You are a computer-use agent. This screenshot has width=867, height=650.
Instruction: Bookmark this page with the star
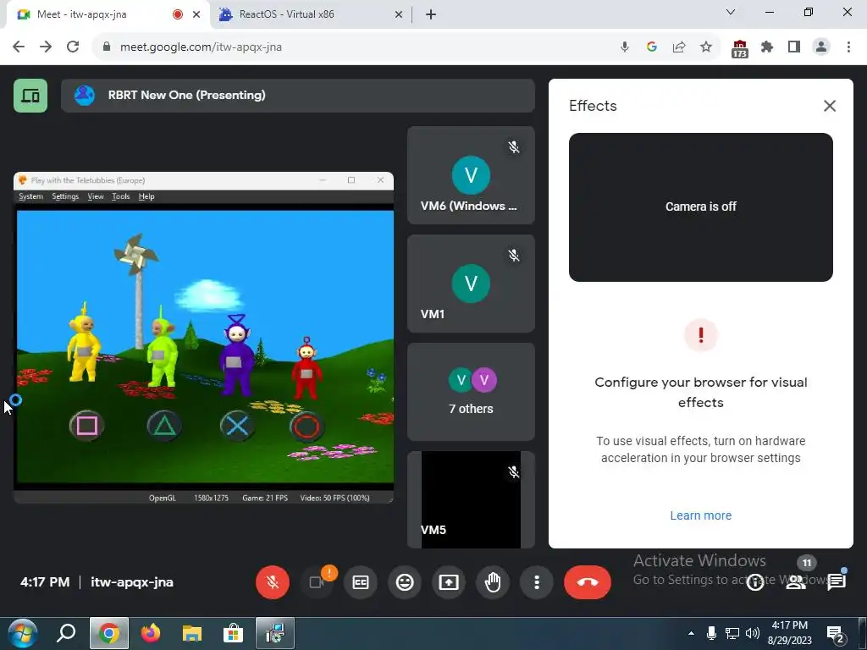pos(706,47)
